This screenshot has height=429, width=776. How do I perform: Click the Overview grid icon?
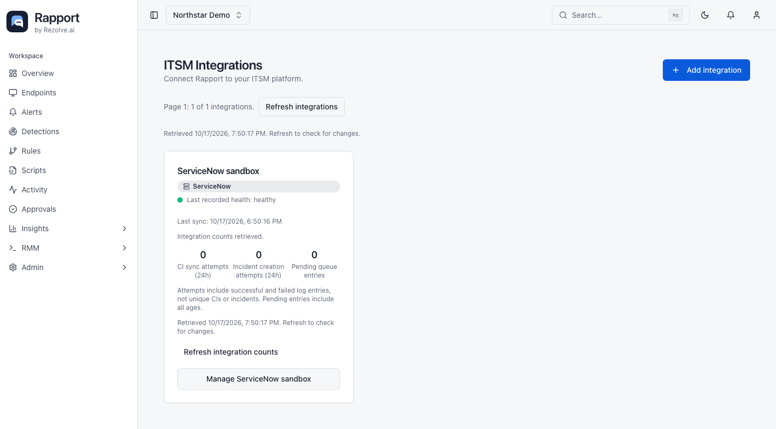coord(13,73)
